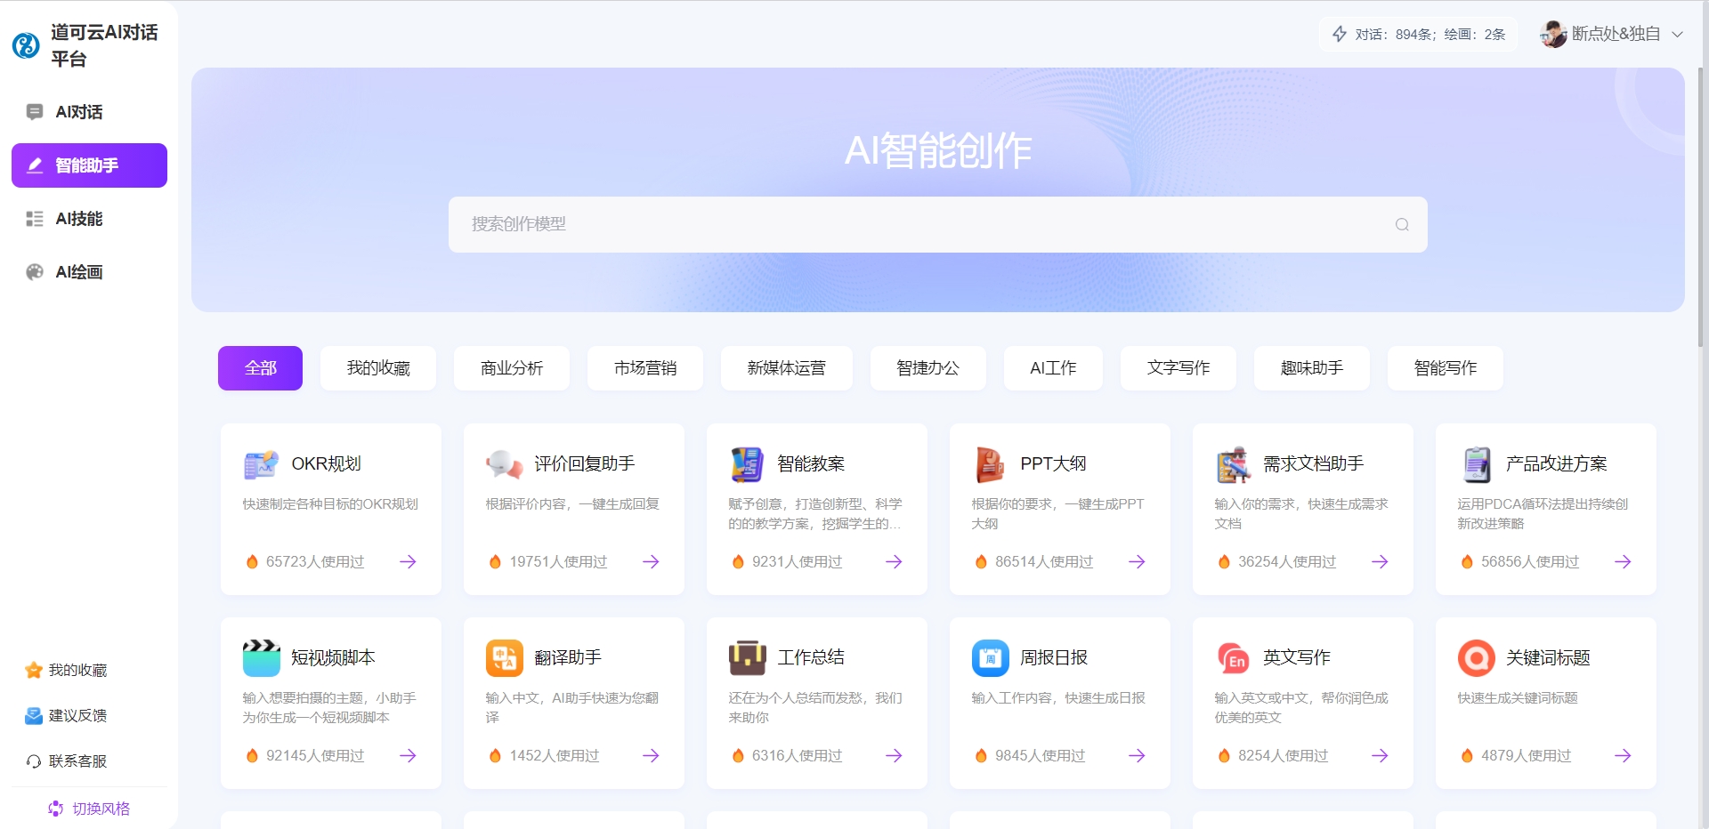Viewport: 1709px width, 829px height.
Task: Select the 短视频脚本 clapperboard icon
Action: point(261,658)
